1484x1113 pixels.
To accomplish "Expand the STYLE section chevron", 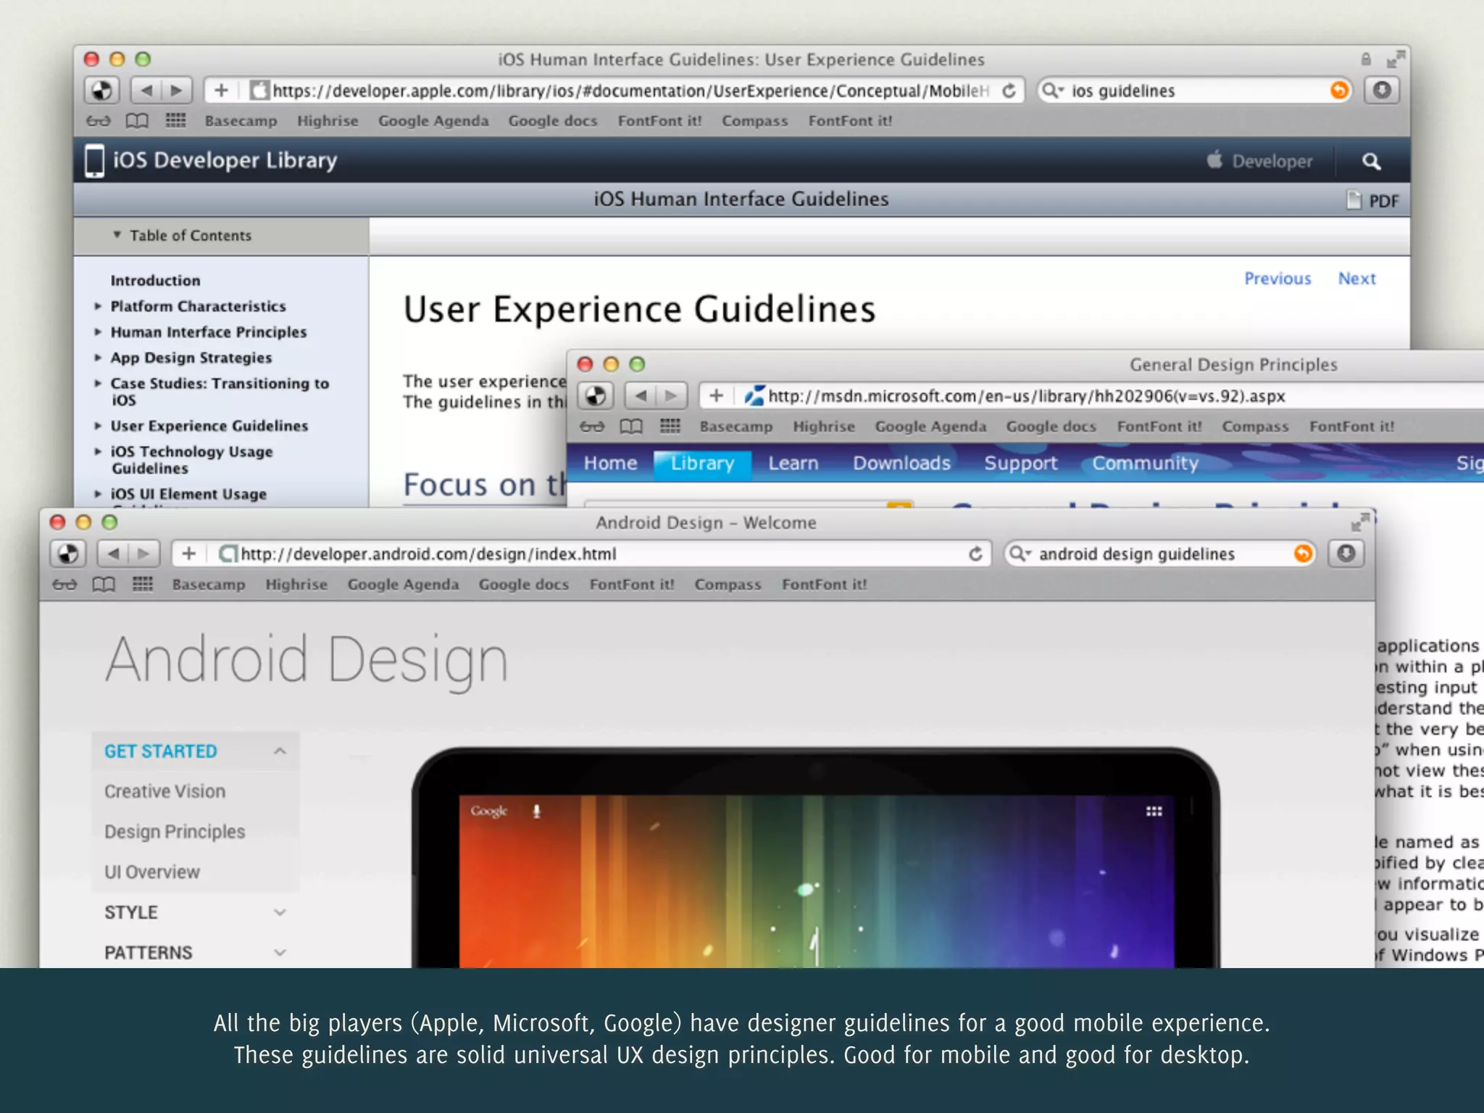I will pos(280,912).
